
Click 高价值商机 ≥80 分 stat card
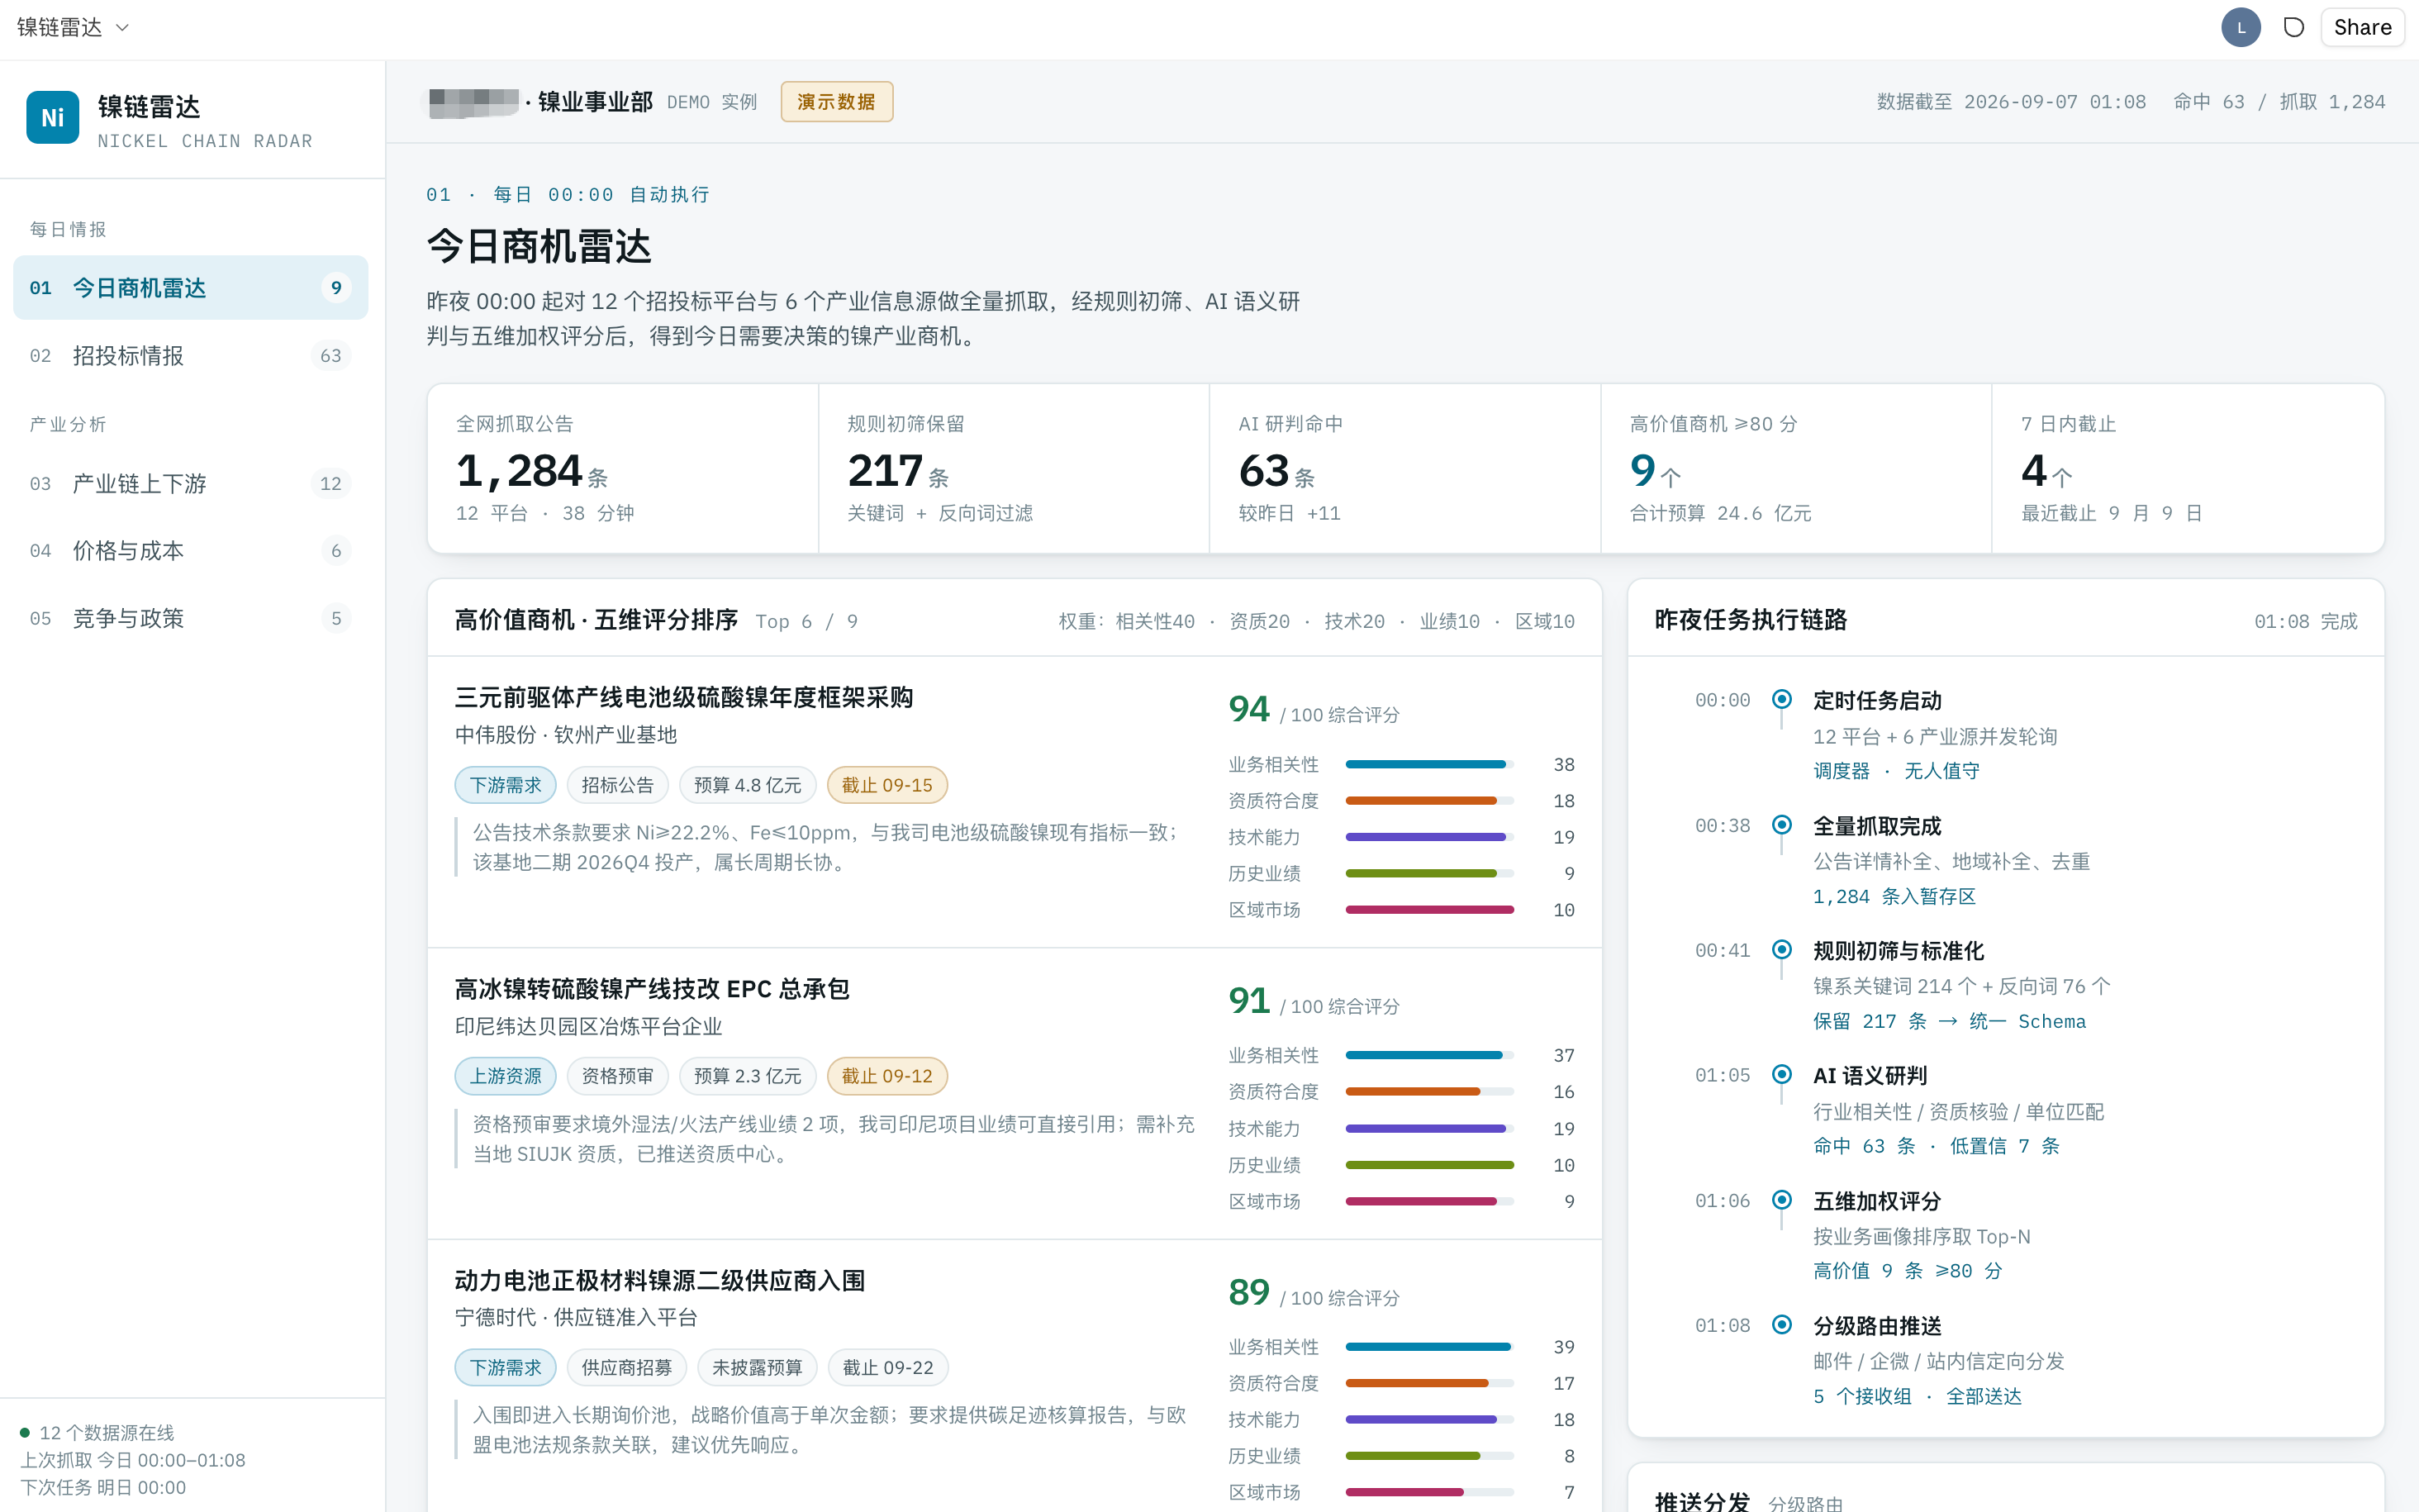1796,468
